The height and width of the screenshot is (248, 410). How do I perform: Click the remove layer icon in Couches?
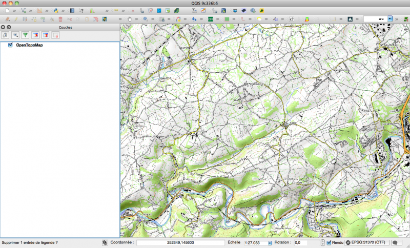pyautogui.click(x=55, y=35)
